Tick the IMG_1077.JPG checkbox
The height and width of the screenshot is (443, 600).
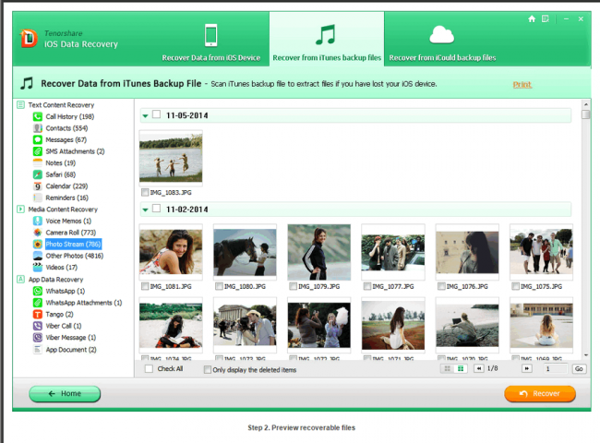(x=367, y=286)
